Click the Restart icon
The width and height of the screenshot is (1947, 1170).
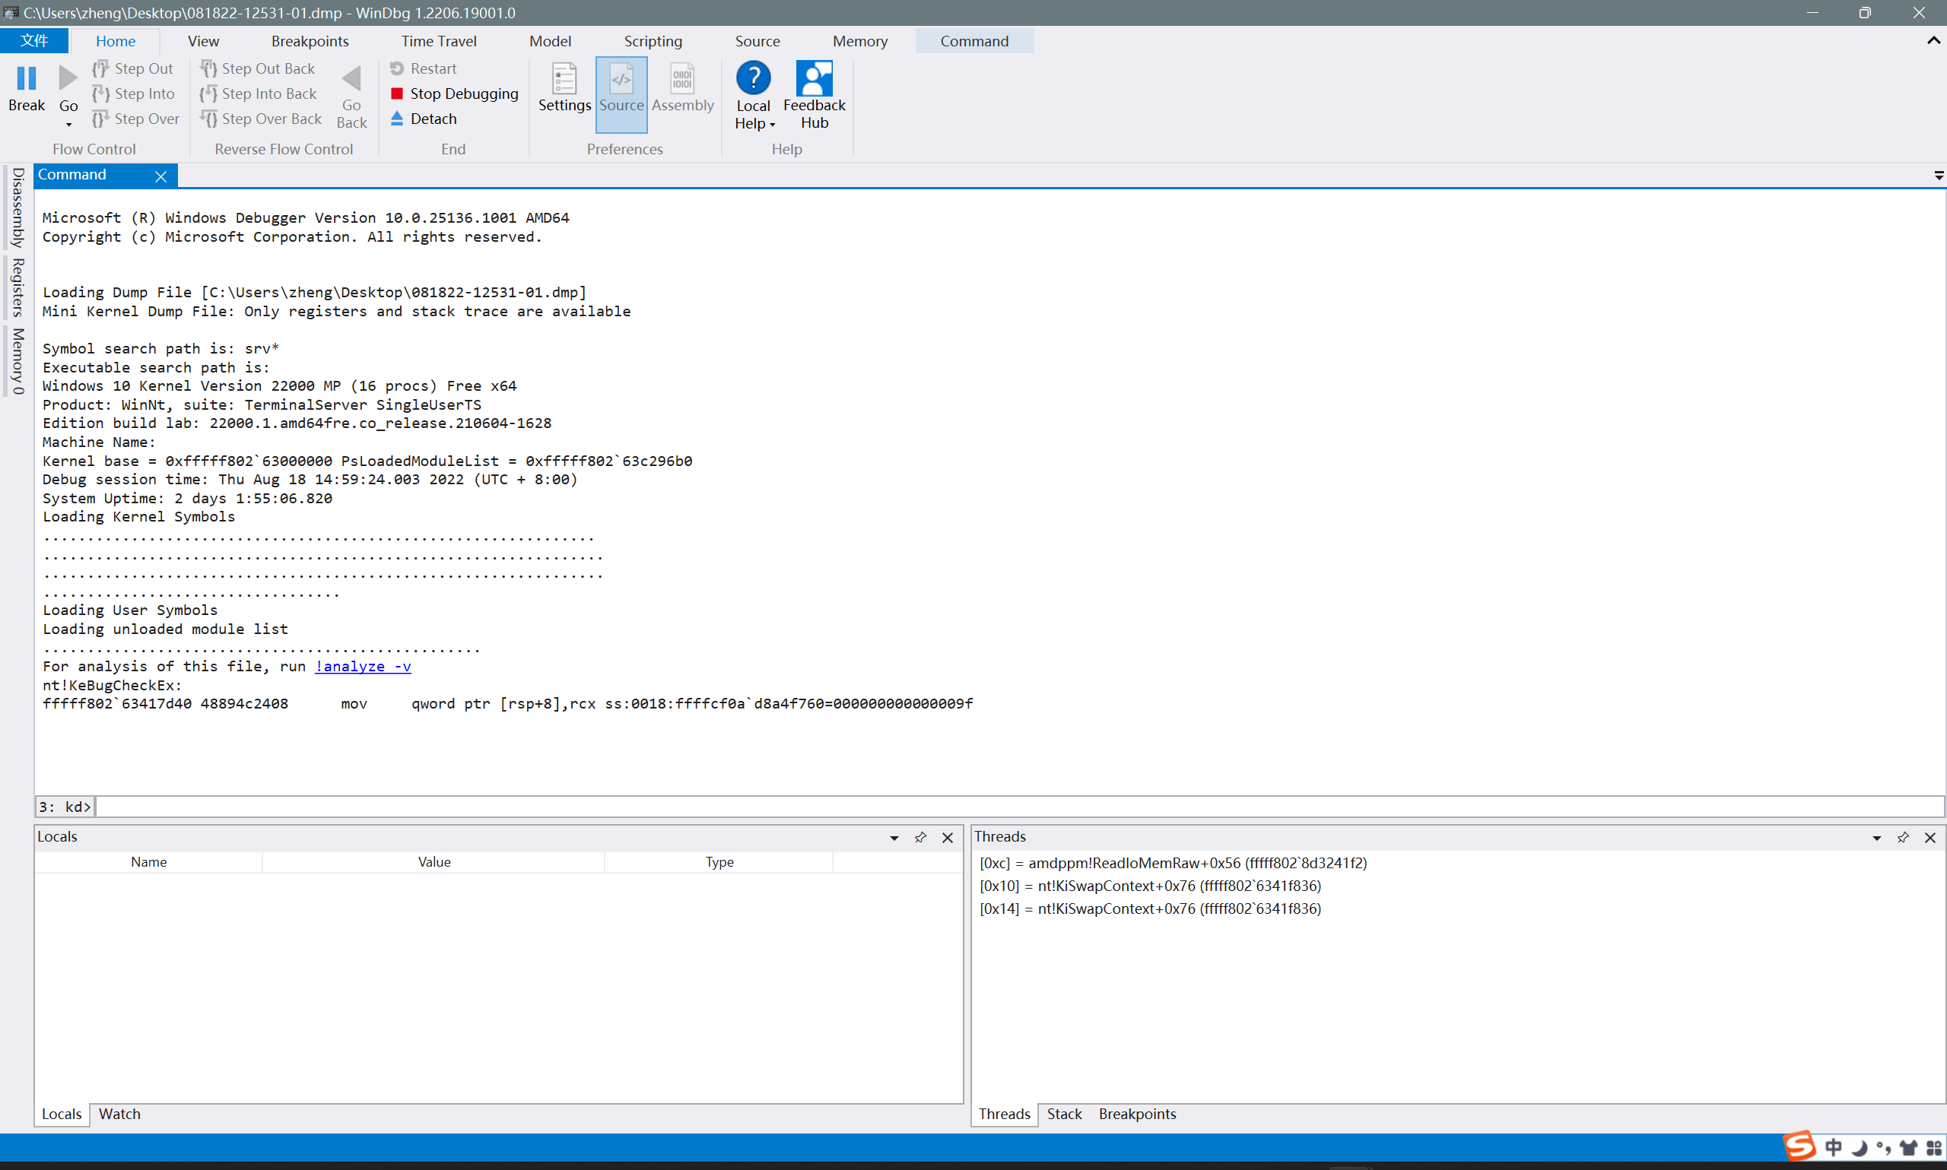[397, 68]
